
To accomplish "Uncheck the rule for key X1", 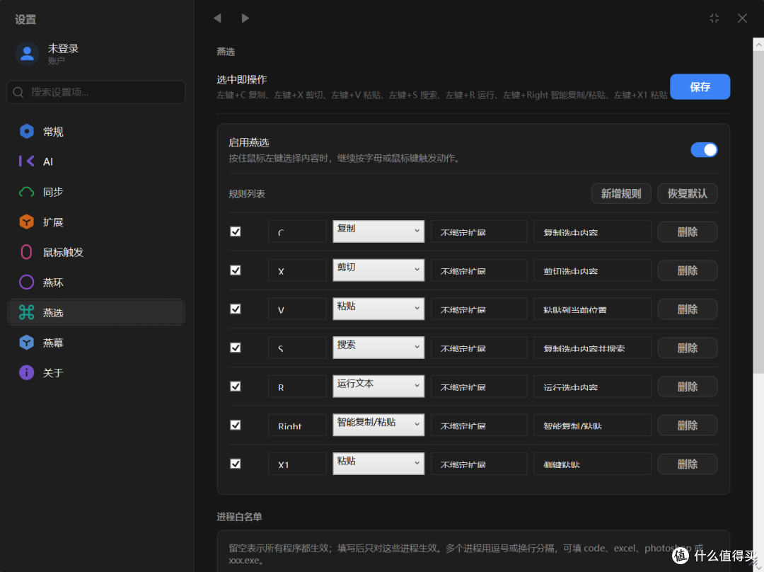I will click(236, 464).
